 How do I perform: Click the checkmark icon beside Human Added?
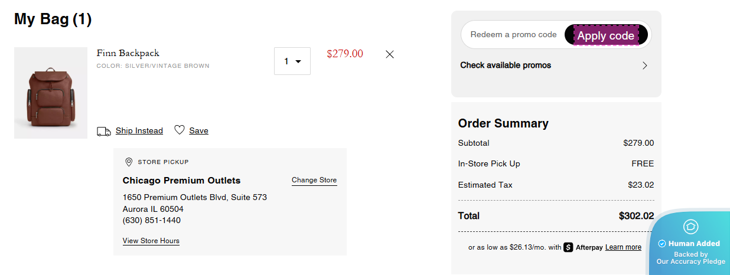coord(662,244)
